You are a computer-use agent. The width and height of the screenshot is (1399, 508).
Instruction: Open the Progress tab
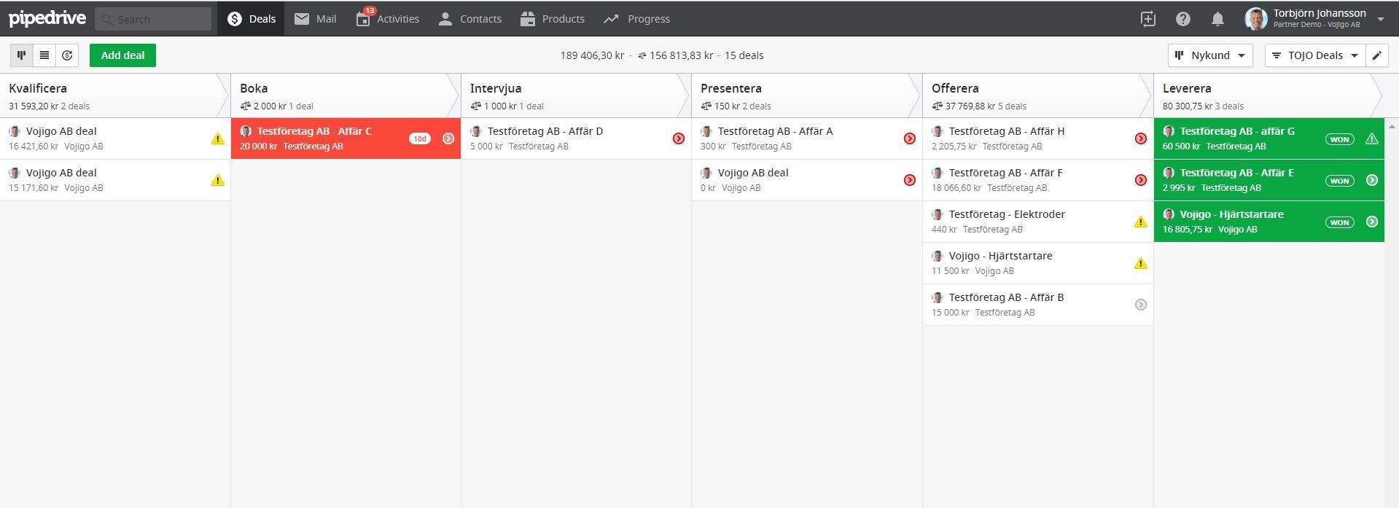[x=637, y=19]
